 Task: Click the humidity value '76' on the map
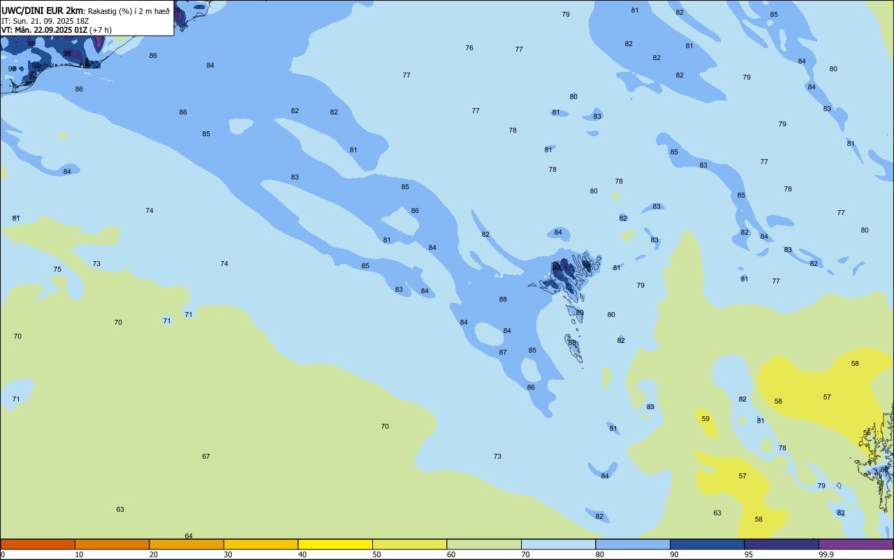tap(469, 48)
